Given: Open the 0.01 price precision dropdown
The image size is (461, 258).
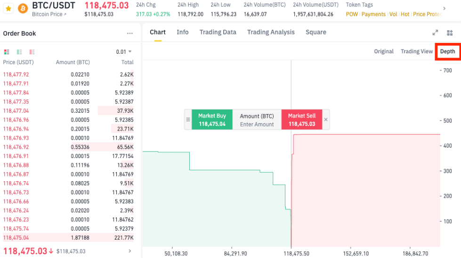Looking at the screenshot, I should pyautogui.click(x=124, y=52).
